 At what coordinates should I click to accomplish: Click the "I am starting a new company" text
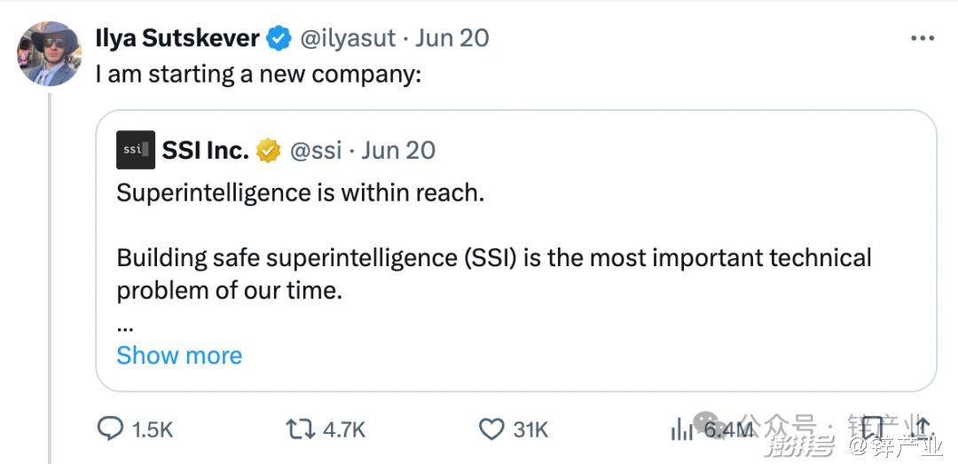pyautogui.click(x=257, y=75)
